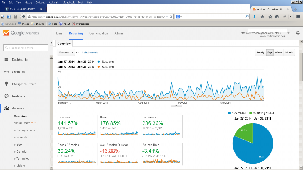Open the Tools menu

coord(80,2)
